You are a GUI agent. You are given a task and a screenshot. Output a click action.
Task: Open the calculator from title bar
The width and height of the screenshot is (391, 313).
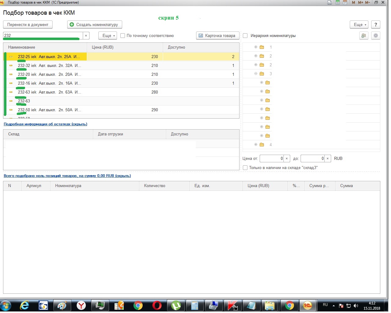click(x=338, y=2)
